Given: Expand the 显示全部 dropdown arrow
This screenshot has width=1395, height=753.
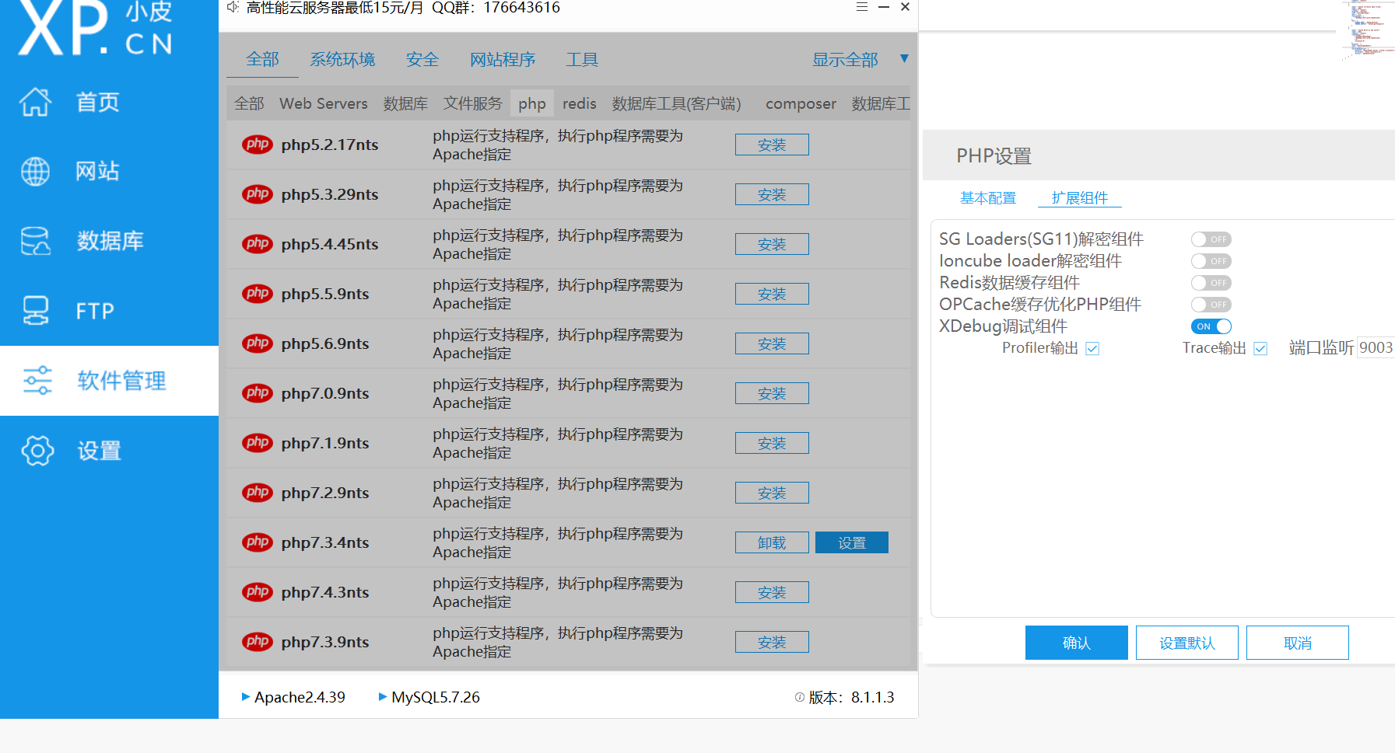Looking at the screenshot, I should tap(904, 59).
